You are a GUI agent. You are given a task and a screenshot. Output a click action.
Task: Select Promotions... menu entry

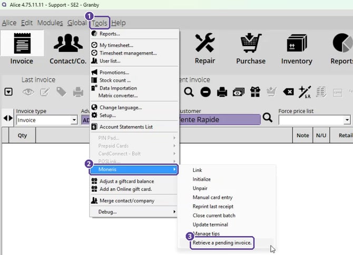tap(134, 73)
